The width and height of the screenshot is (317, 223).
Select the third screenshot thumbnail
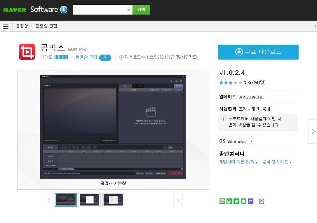113,200
